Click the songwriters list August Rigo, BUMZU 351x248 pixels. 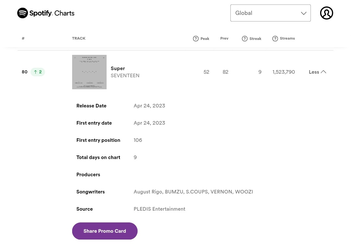coord(193,192)
